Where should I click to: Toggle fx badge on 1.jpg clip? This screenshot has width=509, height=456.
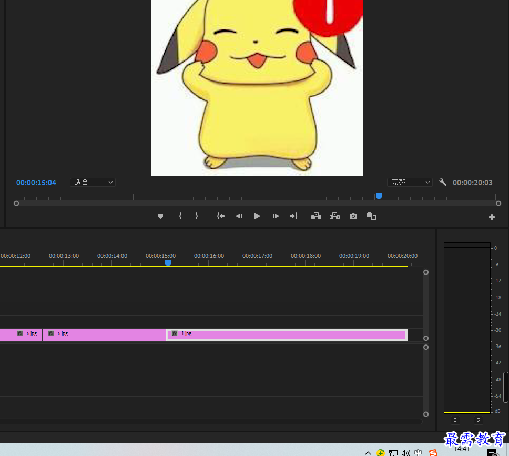pyautogui.click(x=175, y=333)
